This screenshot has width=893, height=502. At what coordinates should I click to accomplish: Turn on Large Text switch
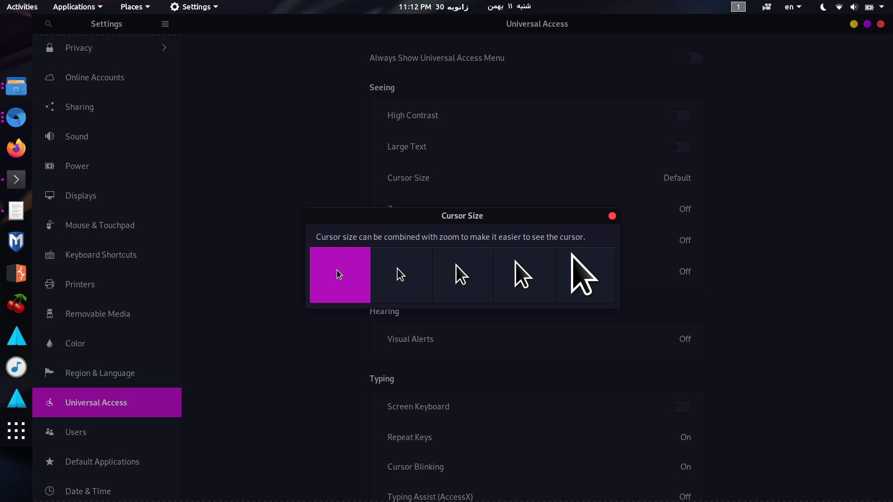click(679, 147)
